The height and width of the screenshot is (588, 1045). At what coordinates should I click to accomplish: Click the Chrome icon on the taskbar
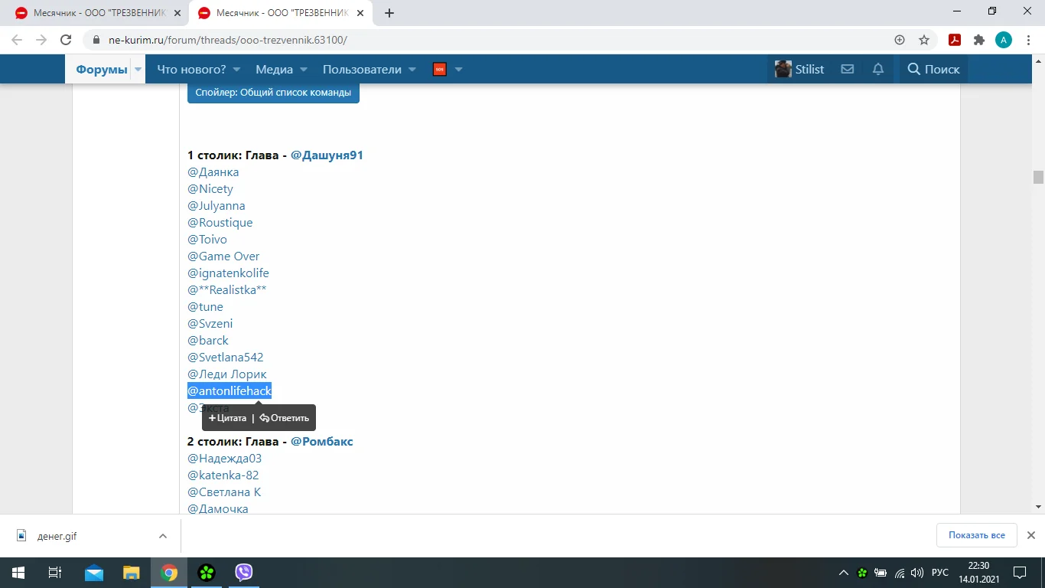pos(169,573)
